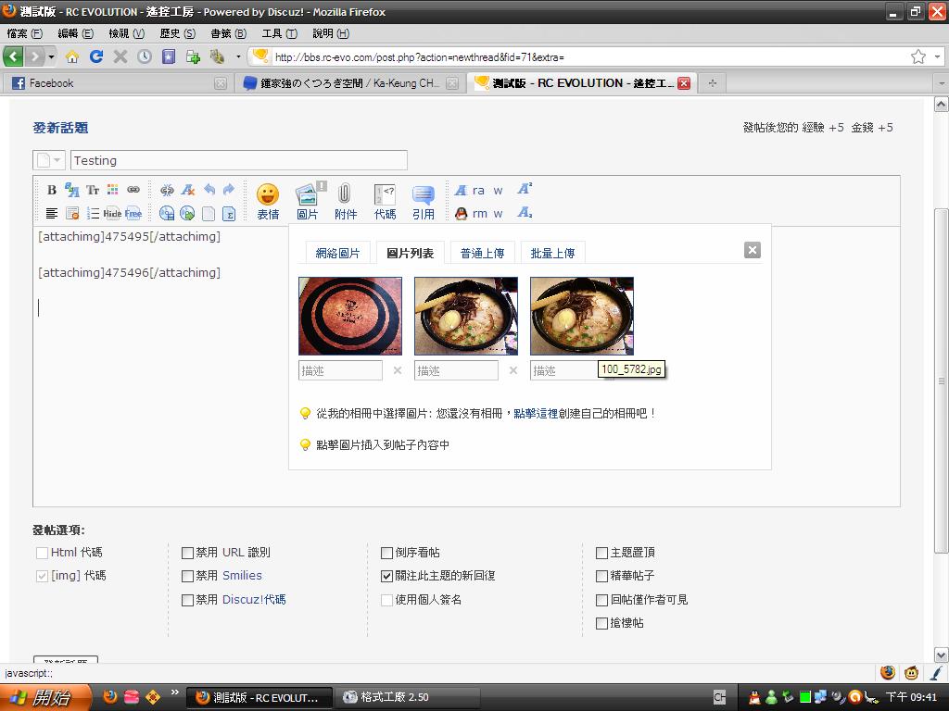
Task: Click the 附件 paperclip attachment icon
Action: tap(345, 201)
